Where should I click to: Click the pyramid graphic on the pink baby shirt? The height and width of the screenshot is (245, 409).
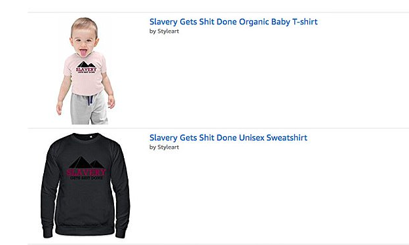point(87,64)
